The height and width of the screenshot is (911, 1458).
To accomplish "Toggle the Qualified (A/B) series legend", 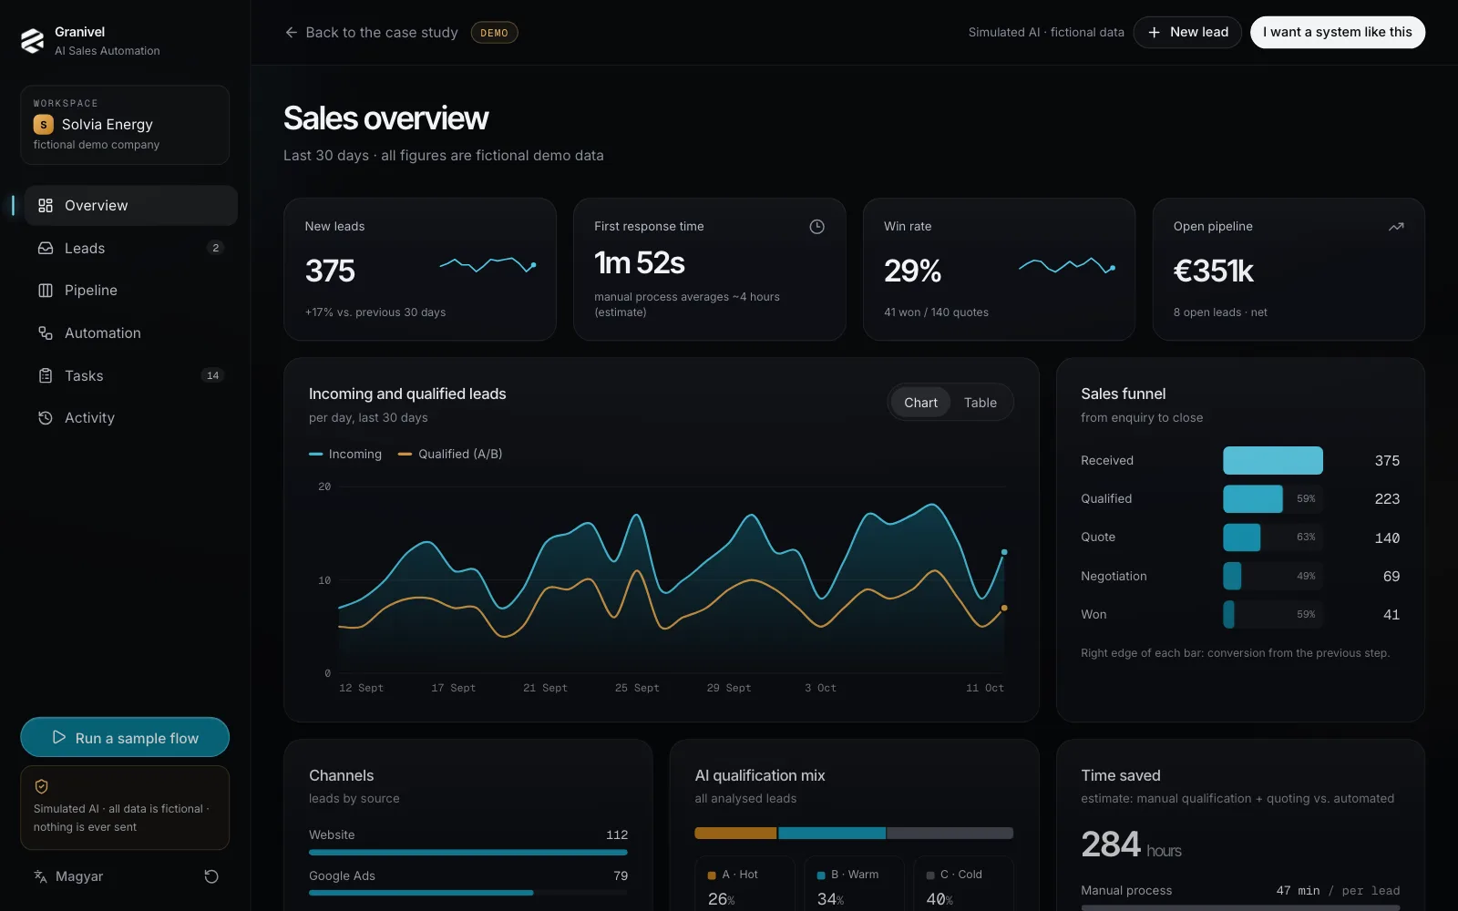I will click(x=450, y=454).
